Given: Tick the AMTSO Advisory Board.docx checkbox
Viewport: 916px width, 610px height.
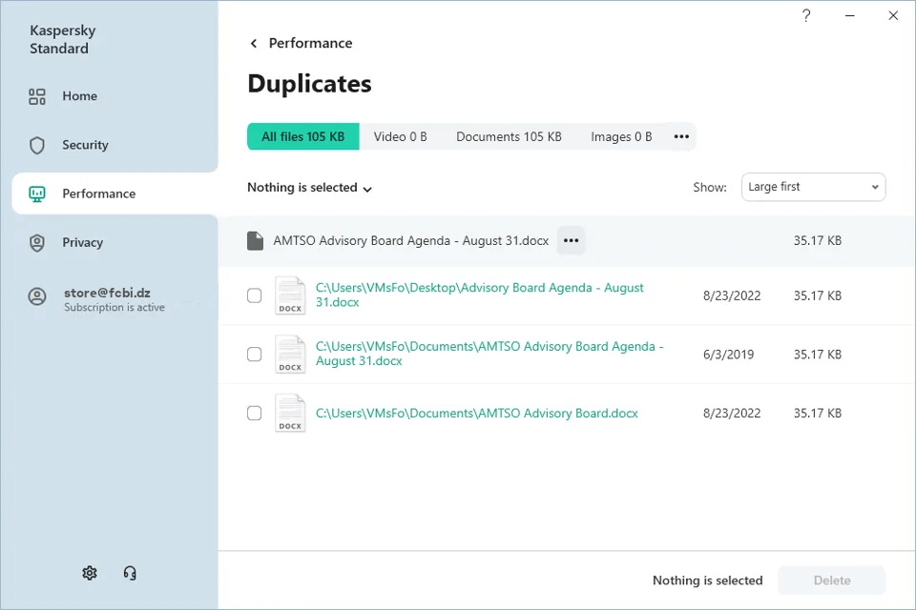Looking at the screenshot, I should 255,413.
